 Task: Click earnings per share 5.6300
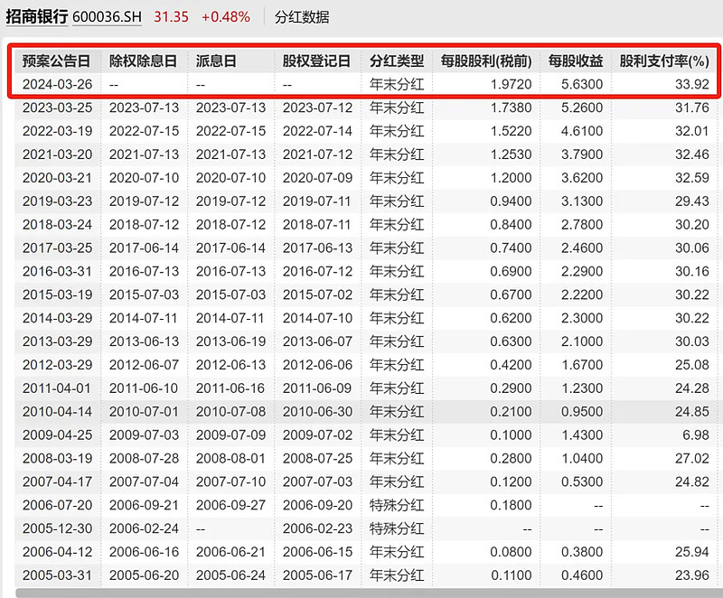pyautogui.click(x=582, y=84)
